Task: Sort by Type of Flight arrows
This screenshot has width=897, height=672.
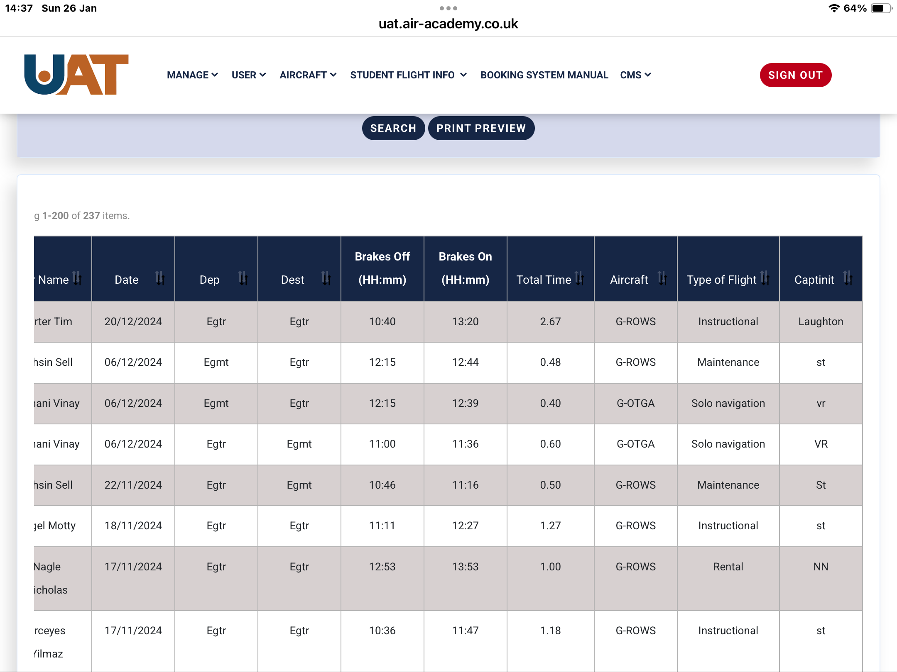Action: [765, 278]
